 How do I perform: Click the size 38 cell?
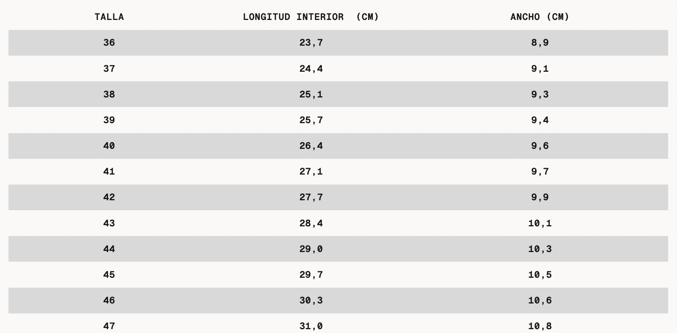pyautogui.click(x=109, y=94)
